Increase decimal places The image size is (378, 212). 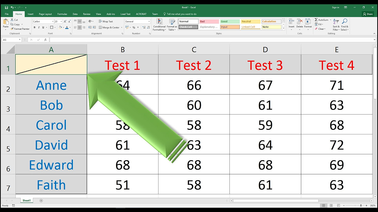click(x=143, y=27)
